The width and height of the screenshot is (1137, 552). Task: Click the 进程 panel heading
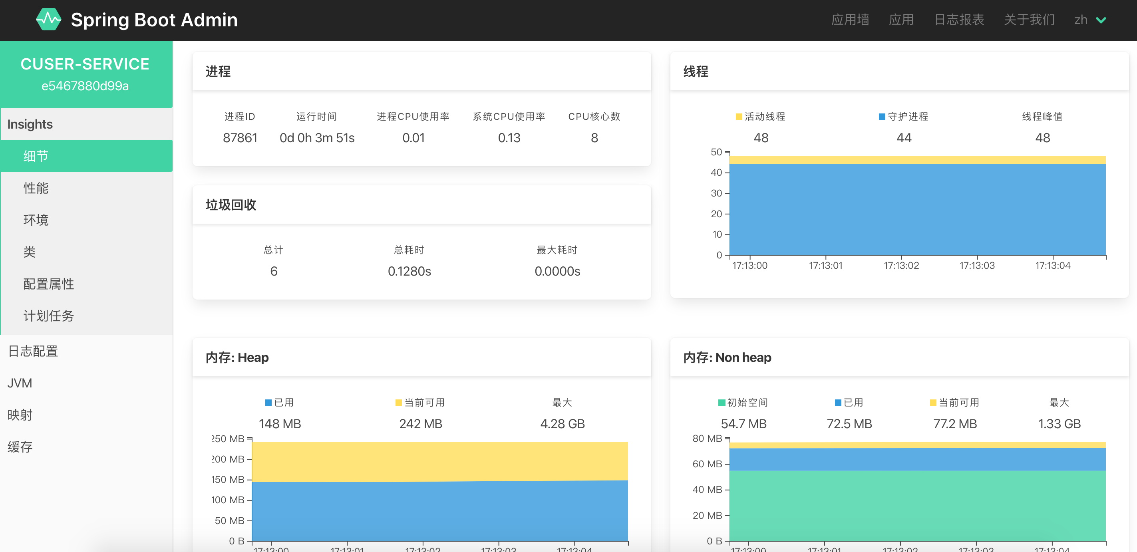pyautogui.click(x=218, y=71)
